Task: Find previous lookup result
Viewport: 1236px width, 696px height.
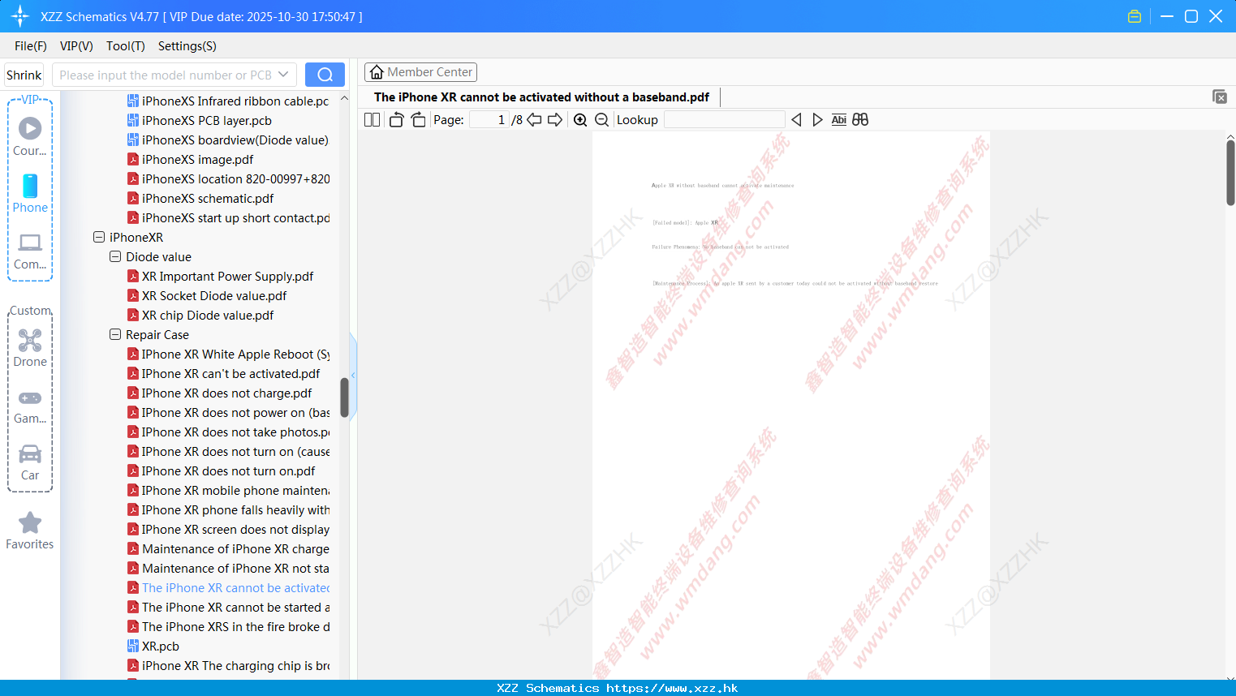Action: (x=796, y=119)
